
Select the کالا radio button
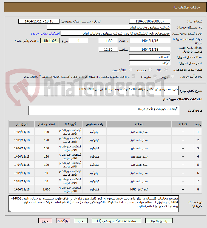(166, 70)
